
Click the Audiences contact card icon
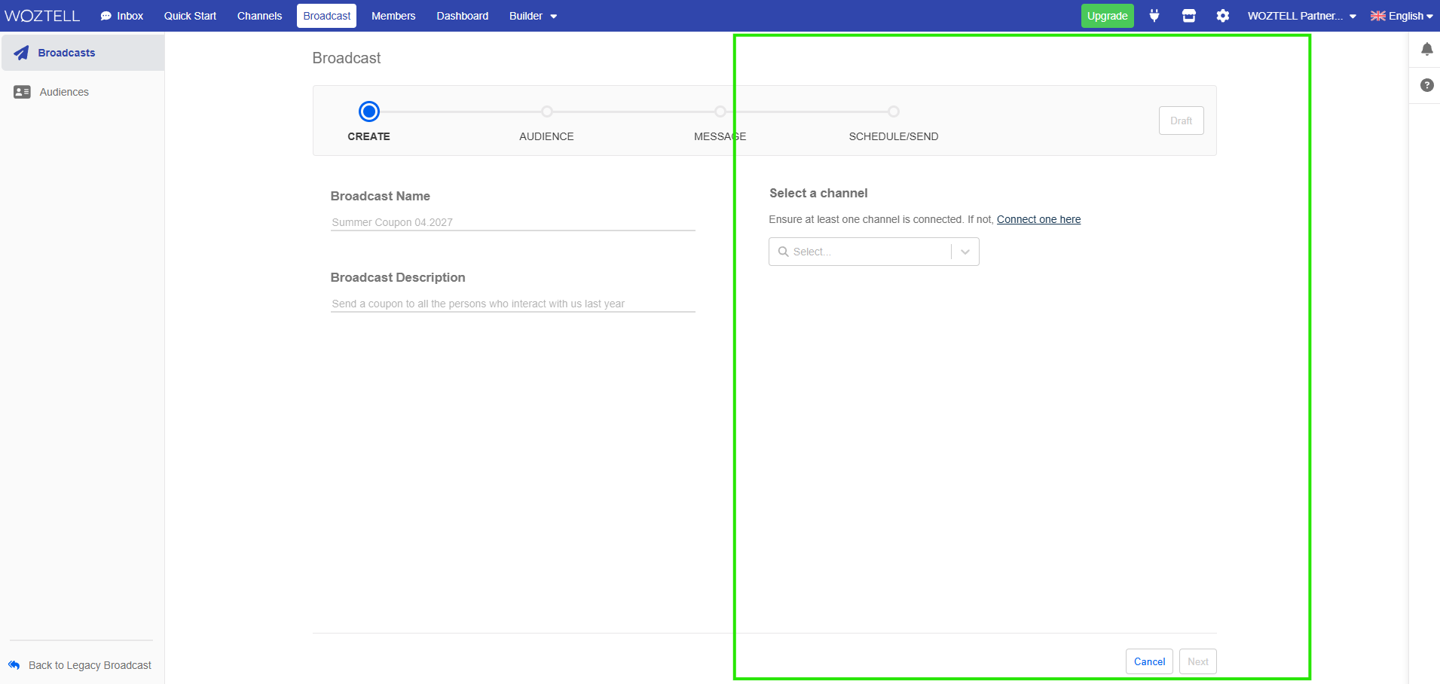tap(22, 92)
